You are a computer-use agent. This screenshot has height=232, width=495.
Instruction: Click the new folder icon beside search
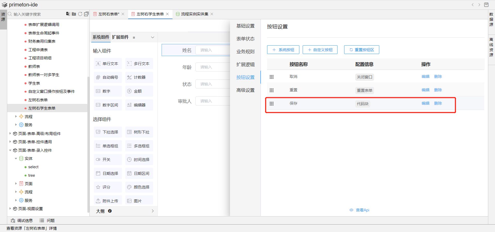pyautogui.click(x=74, y=14)
